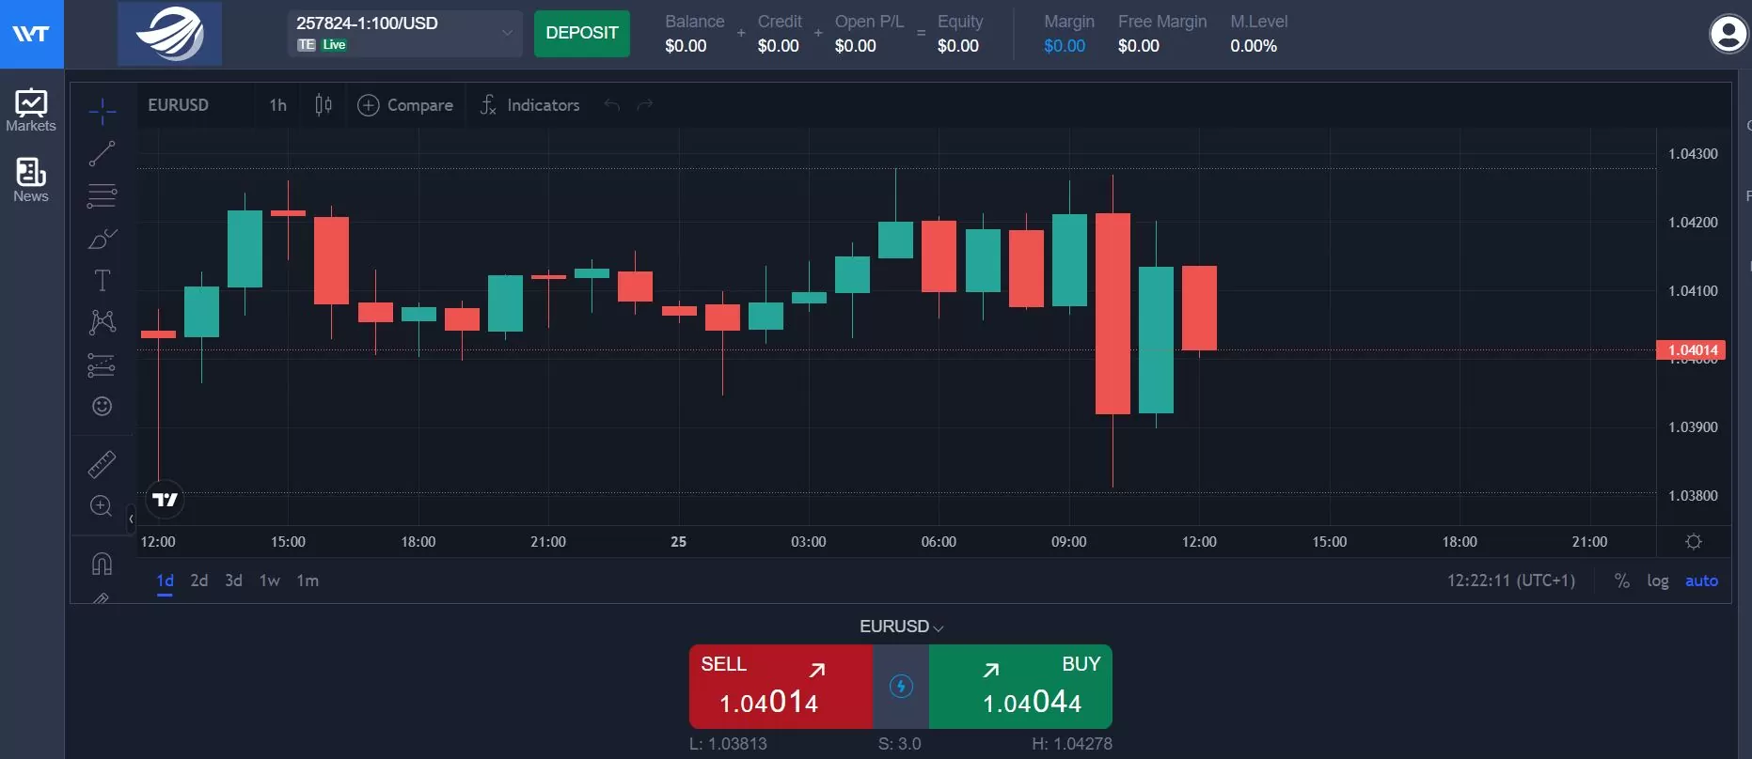Select the XABCD patterns tool
The height and width of the screenshot is (759, 1752).
pos(103,322)
